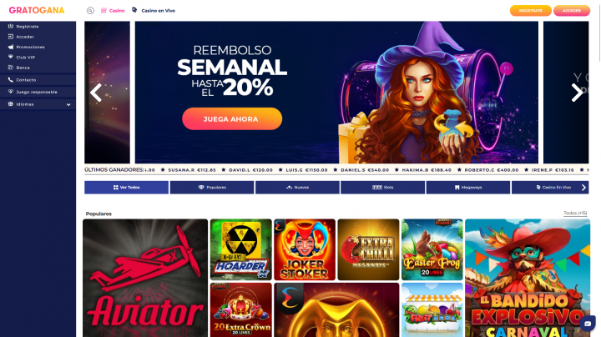Image resolution: width=601 pixels, height=337 pixels.
Task: Go back with the previous banner arrow
Action: [x=96, y=93]
